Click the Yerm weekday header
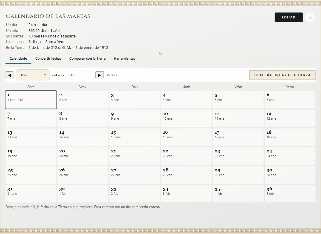Viewport: 321px width, 234px height. [x=290, y=87]
